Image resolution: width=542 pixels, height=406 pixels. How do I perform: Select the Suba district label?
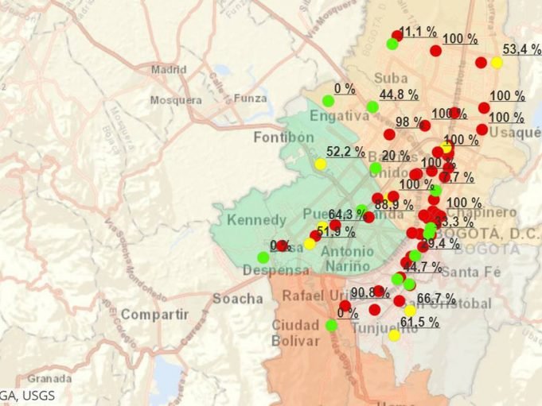coord(391,78)
